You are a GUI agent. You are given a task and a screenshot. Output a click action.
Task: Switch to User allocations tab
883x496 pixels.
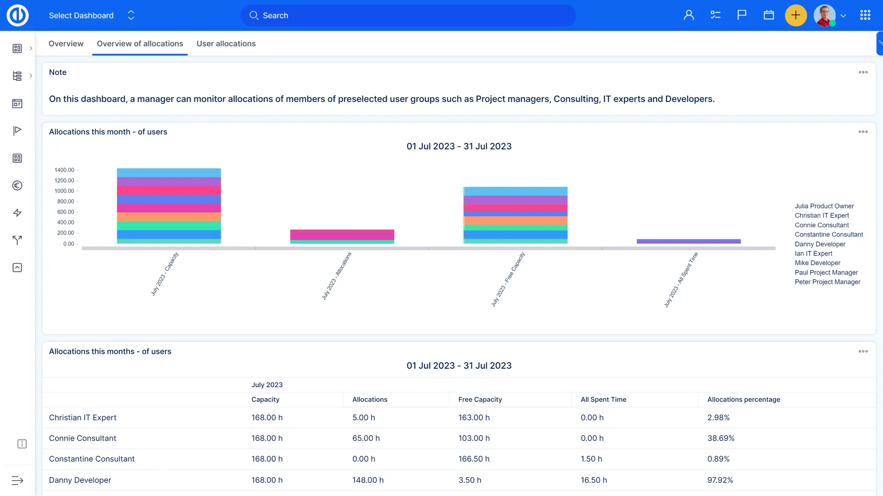click(x=226, y=44)
